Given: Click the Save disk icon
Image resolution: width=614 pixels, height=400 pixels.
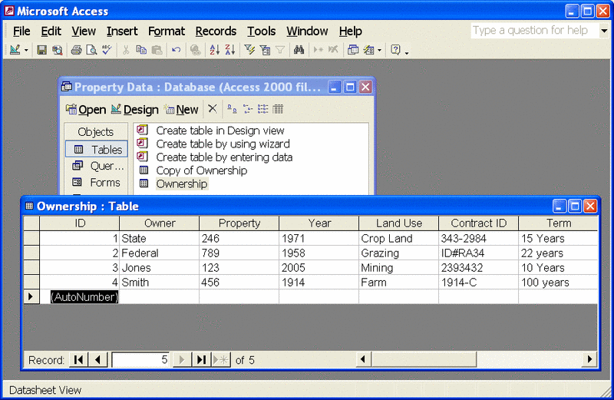Looking at the screenshot, I should pyautogui.click(x=41, y=50).
